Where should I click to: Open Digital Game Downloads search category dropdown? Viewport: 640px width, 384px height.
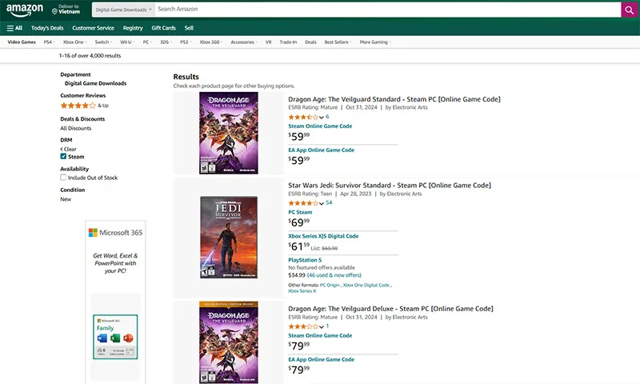[123, 10]
